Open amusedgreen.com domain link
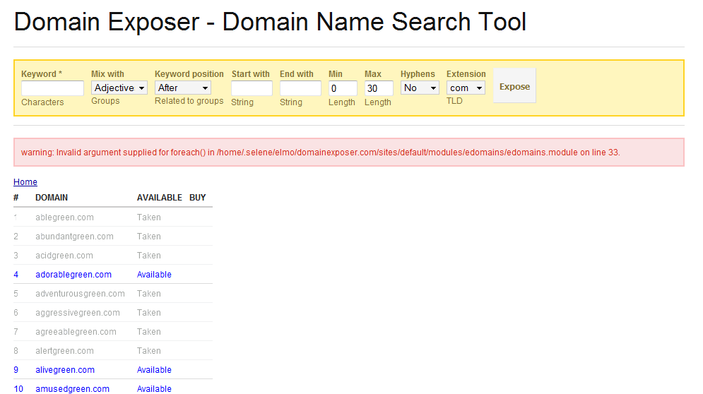Screen dimensions: 703x394 (72, 388)
